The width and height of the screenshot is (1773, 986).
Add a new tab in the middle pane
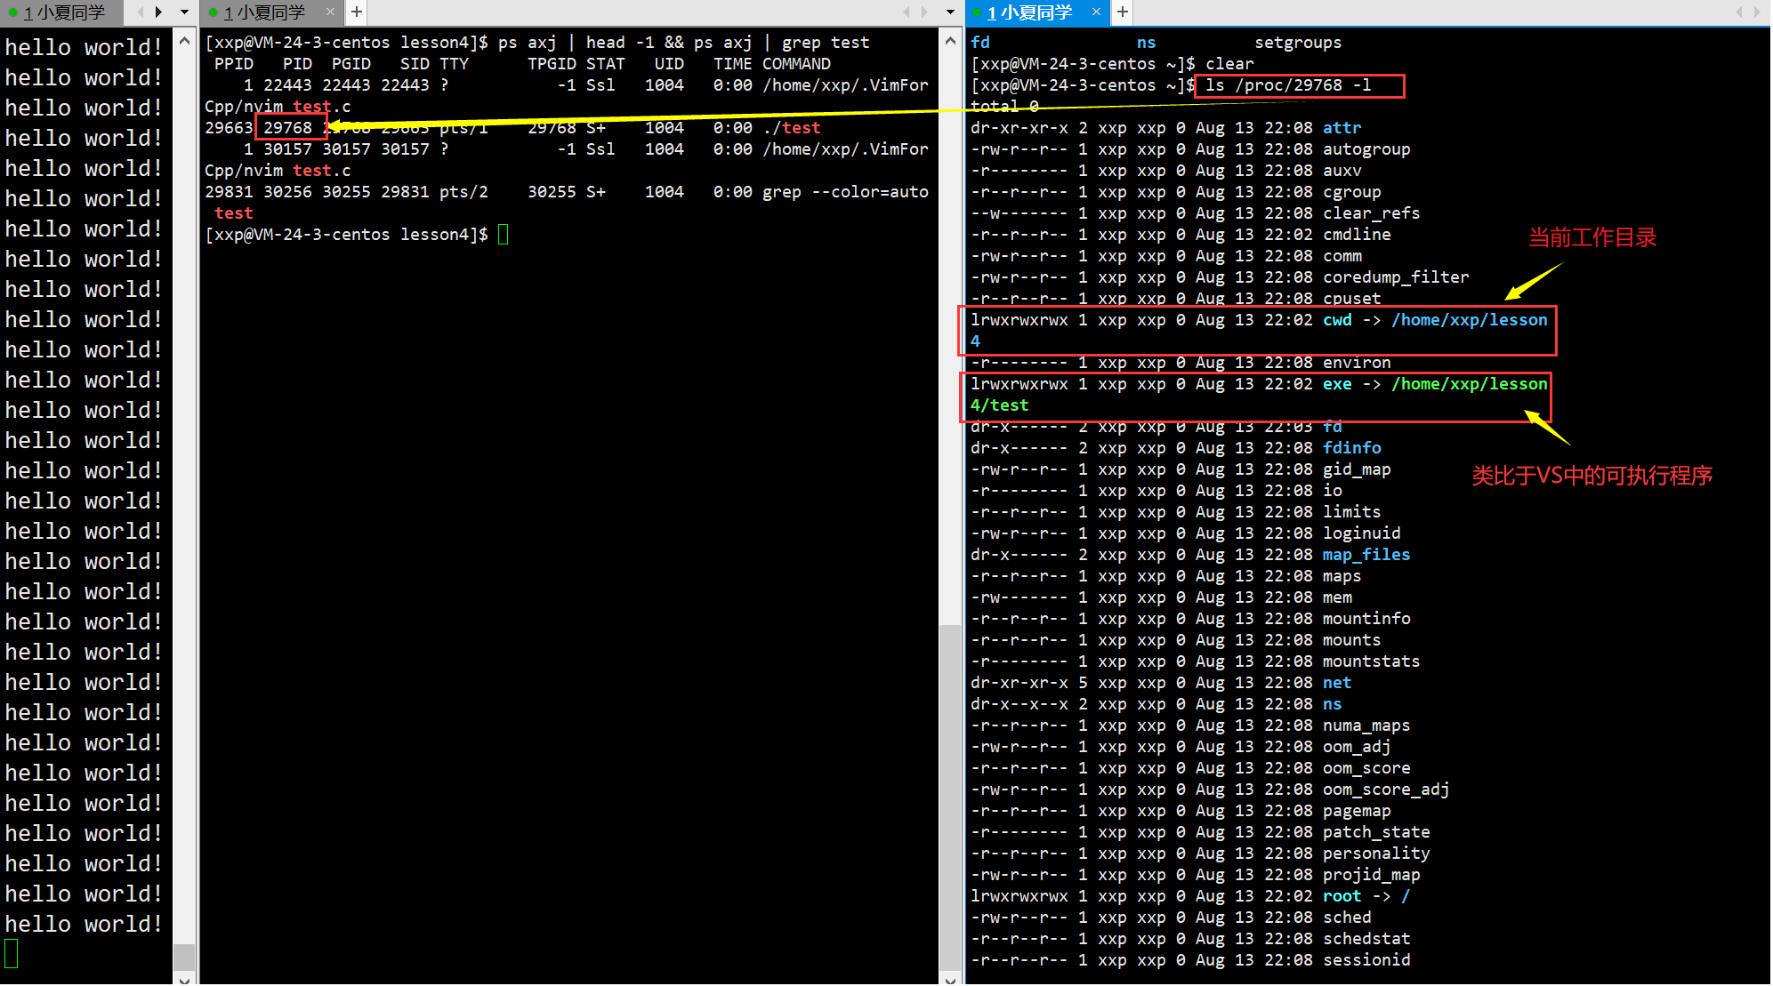356,12
